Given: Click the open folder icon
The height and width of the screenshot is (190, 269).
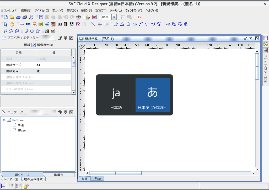Looking at the screenshot, I should (x=12, y=17).
